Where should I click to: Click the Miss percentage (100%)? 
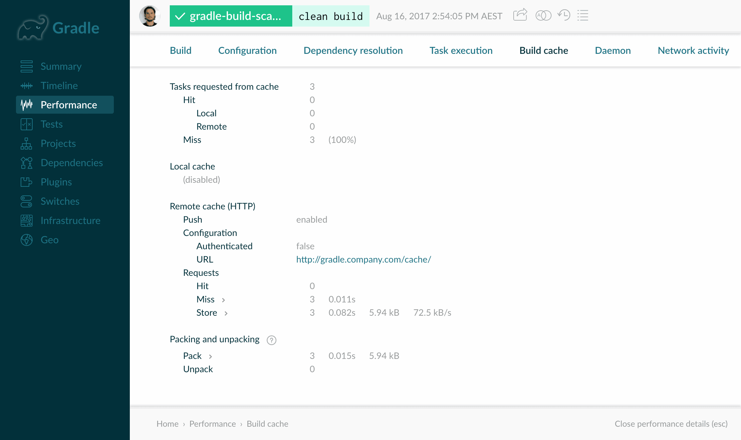pyautogui.click(x=342, y=140)
